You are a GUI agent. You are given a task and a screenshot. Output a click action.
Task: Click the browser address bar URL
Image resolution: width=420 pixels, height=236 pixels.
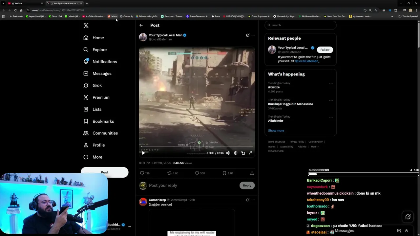point(57,10)
